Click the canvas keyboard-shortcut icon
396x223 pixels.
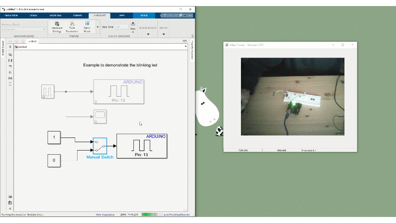[x=185, y=41]
